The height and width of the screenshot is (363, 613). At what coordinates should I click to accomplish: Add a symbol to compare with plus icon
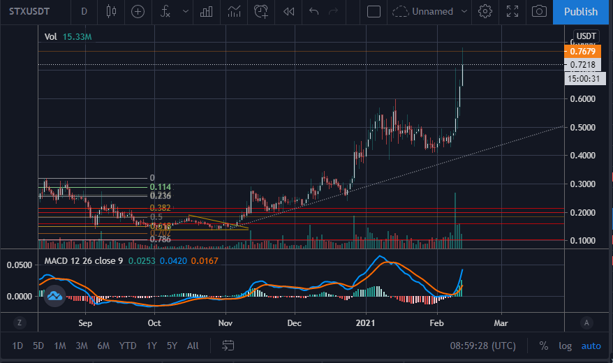point(138,12)
